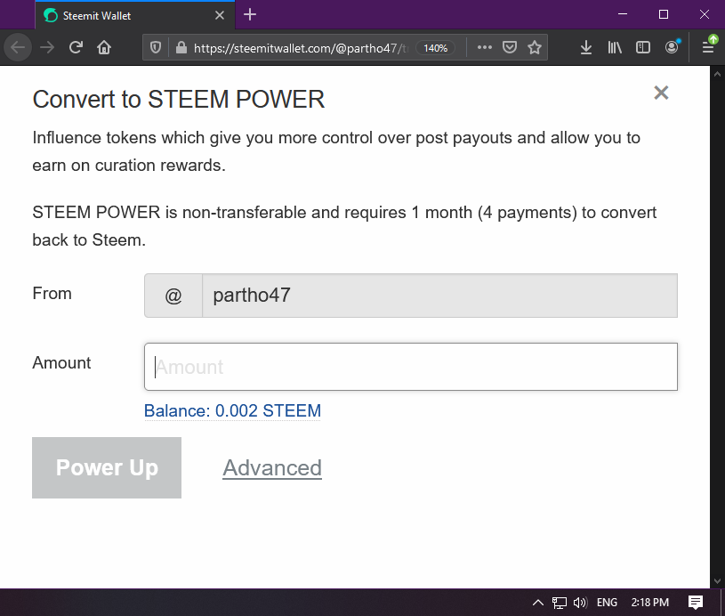Viewport: 725px width, 616px height.
Task: Save the page to Pocket
Action: tap(510, 47)
